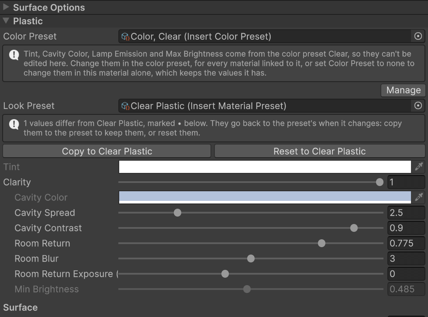Screen dimensions: 428x317
Task: Click the Tint label
Action: (11, 167)
